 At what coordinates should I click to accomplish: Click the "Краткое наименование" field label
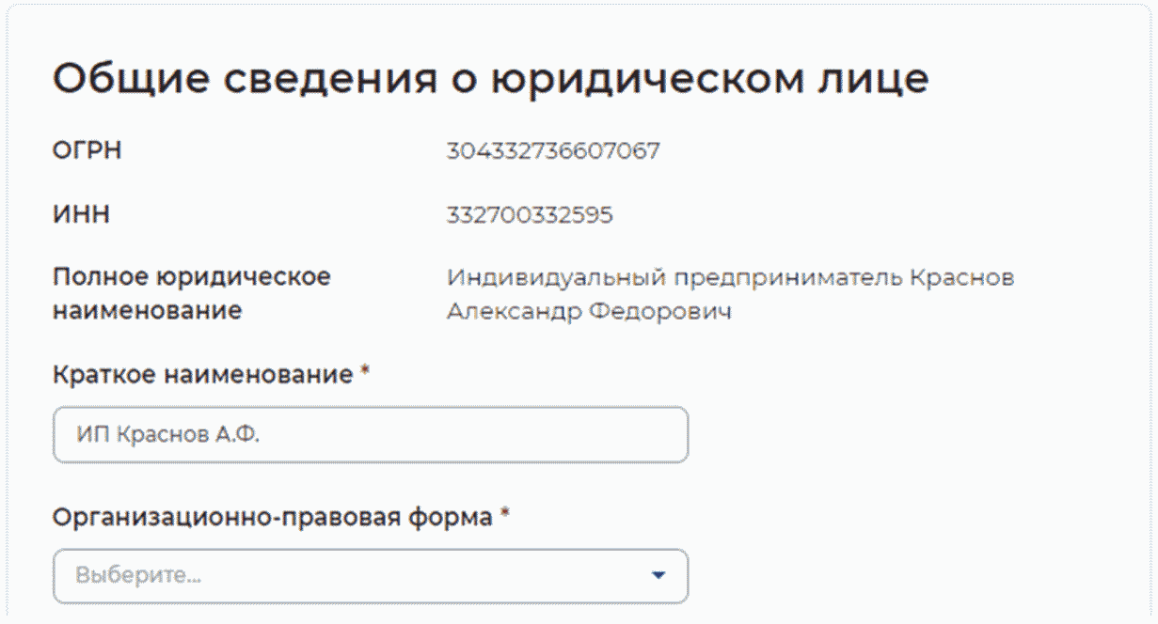[x=202, y=375]
